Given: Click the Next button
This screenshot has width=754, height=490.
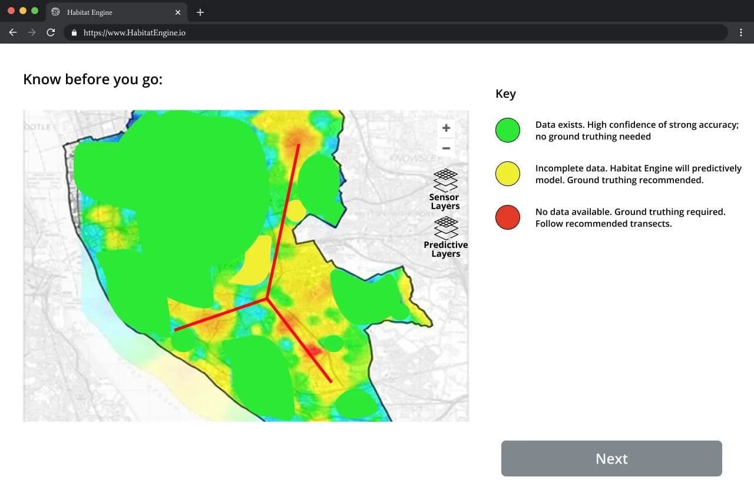Looking at the screenshot, I should (x=611, y=458).
